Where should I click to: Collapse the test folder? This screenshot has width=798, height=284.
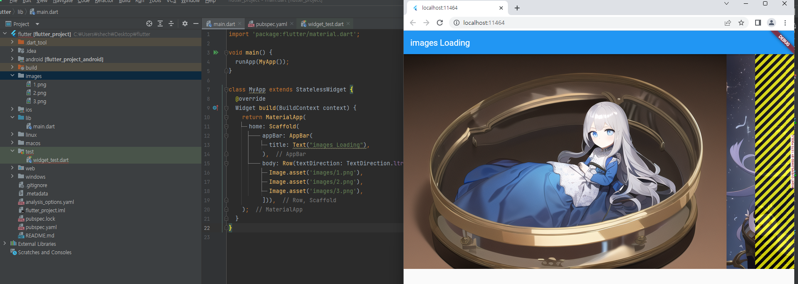12,151
